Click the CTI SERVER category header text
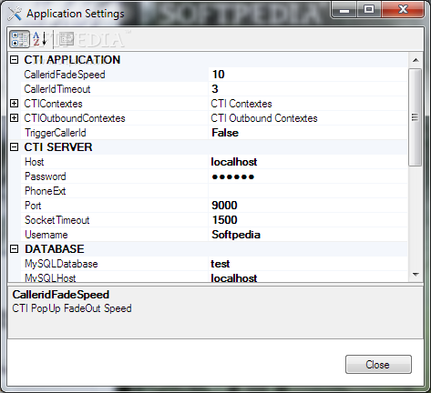Screen dimensions: 431x393 coord(58,147)
